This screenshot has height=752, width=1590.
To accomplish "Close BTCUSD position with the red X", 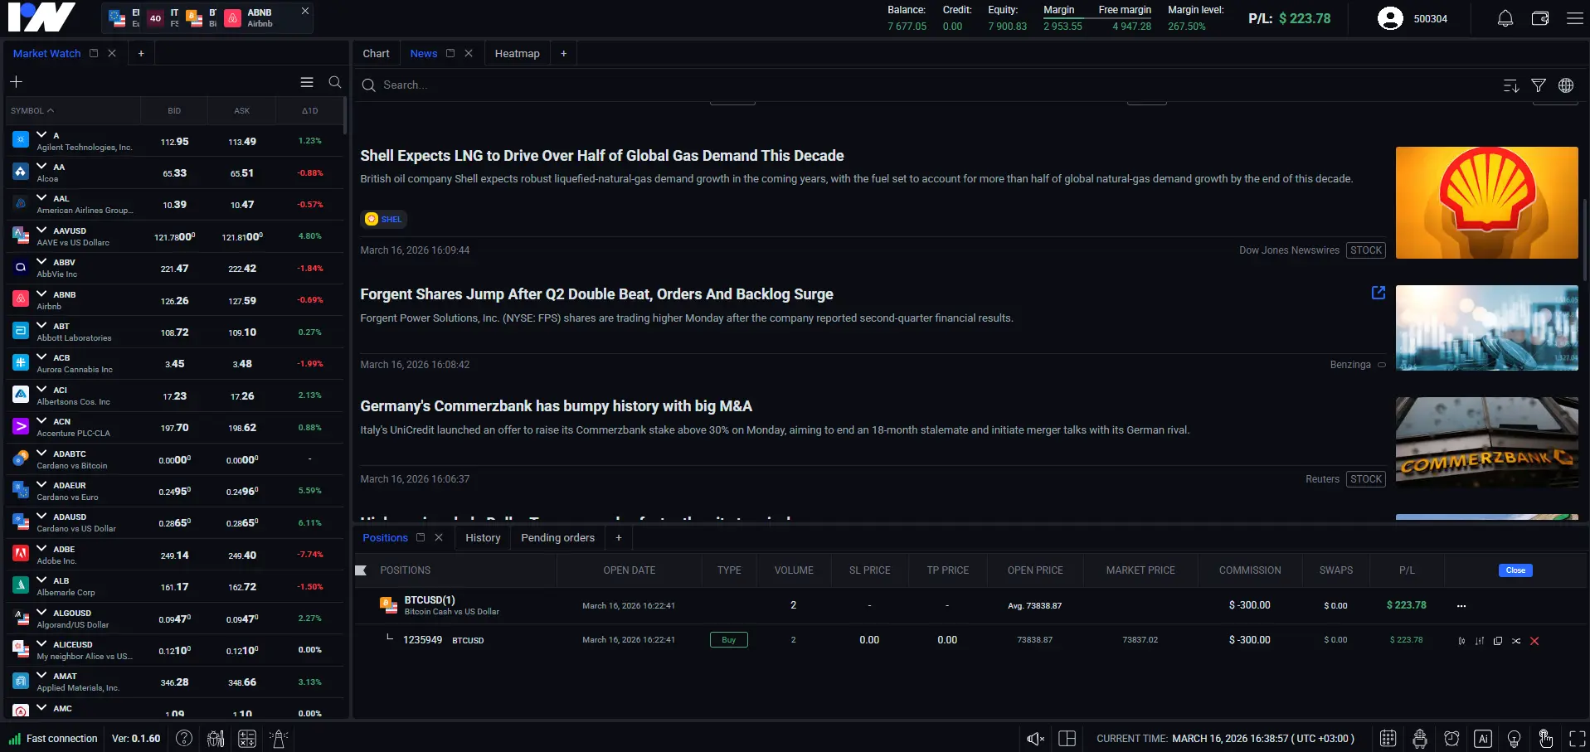I will point(1534,640).
